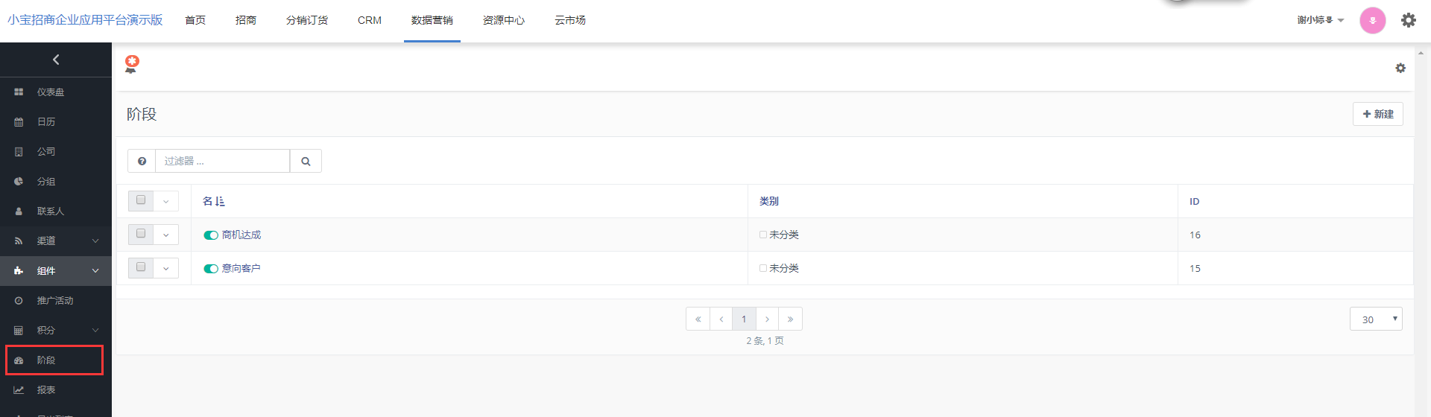
Task: Open settings gear in top navbar
Action: (1408, 20)
